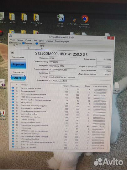127x170 pixels.
Task: Click status circle of attribute 01 read error rate
Action: pos(13,88)
